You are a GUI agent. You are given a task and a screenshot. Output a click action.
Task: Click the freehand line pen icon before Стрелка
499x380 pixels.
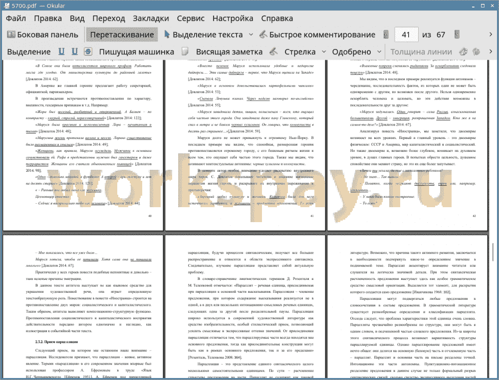273,51
